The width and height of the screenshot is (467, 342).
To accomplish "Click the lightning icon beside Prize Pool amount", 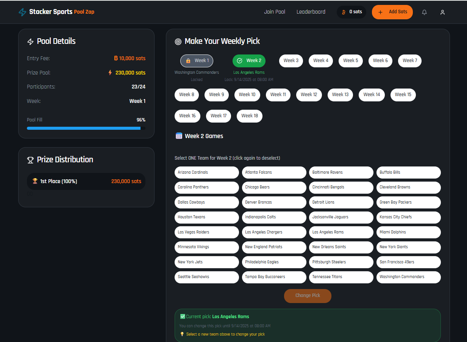I will point(110,73).
